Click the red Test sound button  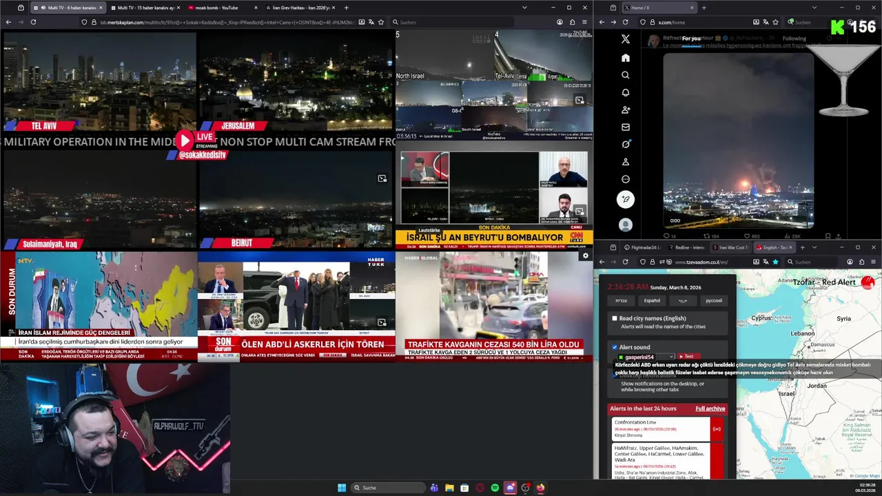point(688,357)
